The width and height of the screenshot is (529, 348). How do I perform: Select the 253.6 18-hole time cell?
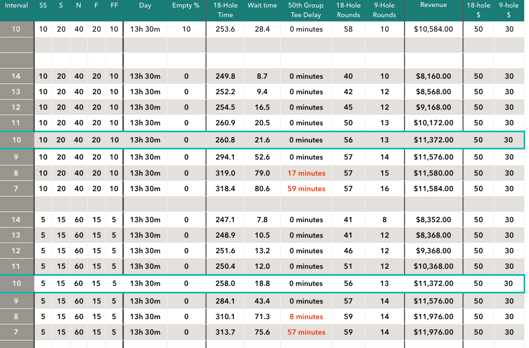coord(225,29)
